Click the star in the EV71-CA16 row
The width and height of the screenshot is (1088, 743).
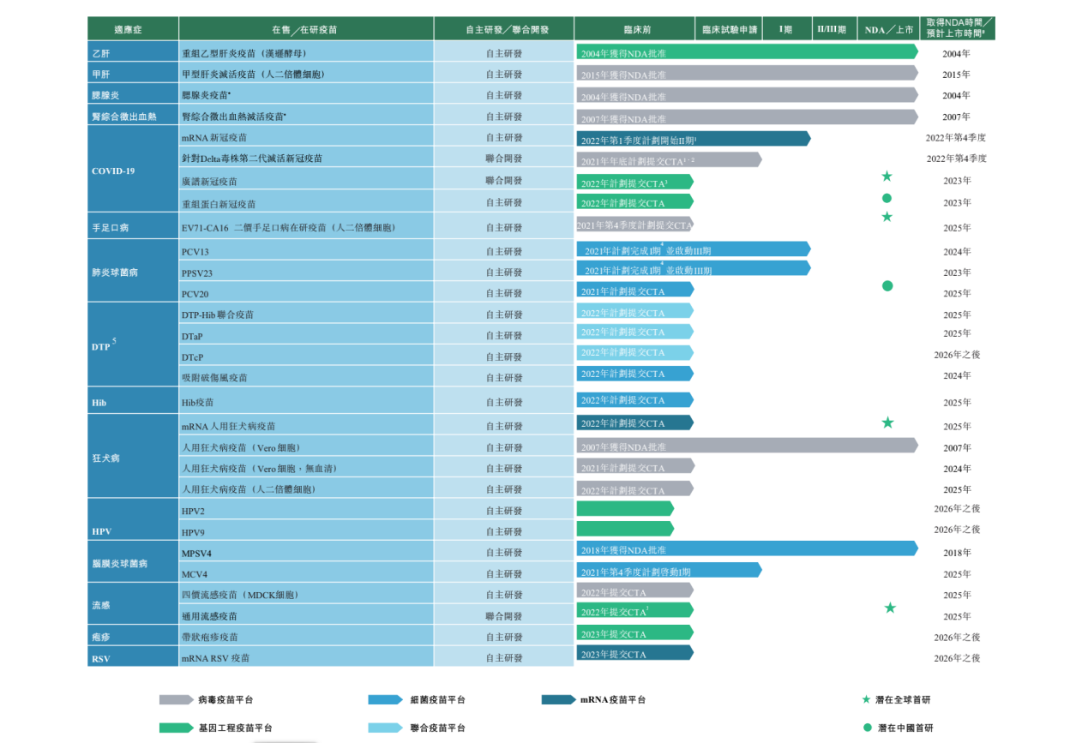click(x=887, y=217)
